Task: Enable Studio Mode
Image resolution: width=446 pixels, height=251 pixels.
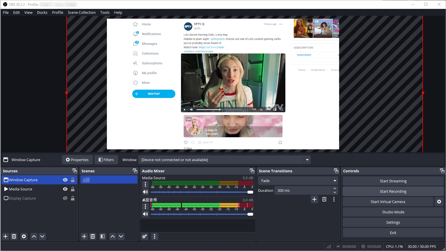Action: pos(393,212)
